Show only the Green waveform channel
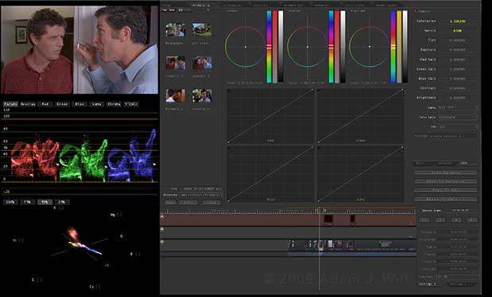 coord(62,104)
